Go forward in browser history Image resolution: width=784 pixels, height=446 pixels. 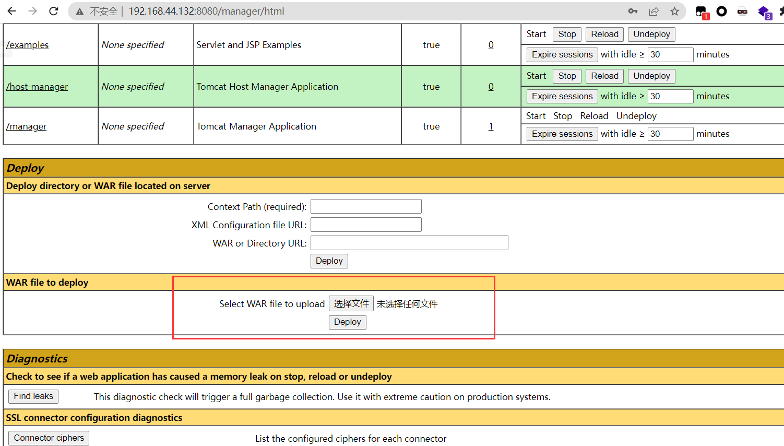[x=32, y=11]
